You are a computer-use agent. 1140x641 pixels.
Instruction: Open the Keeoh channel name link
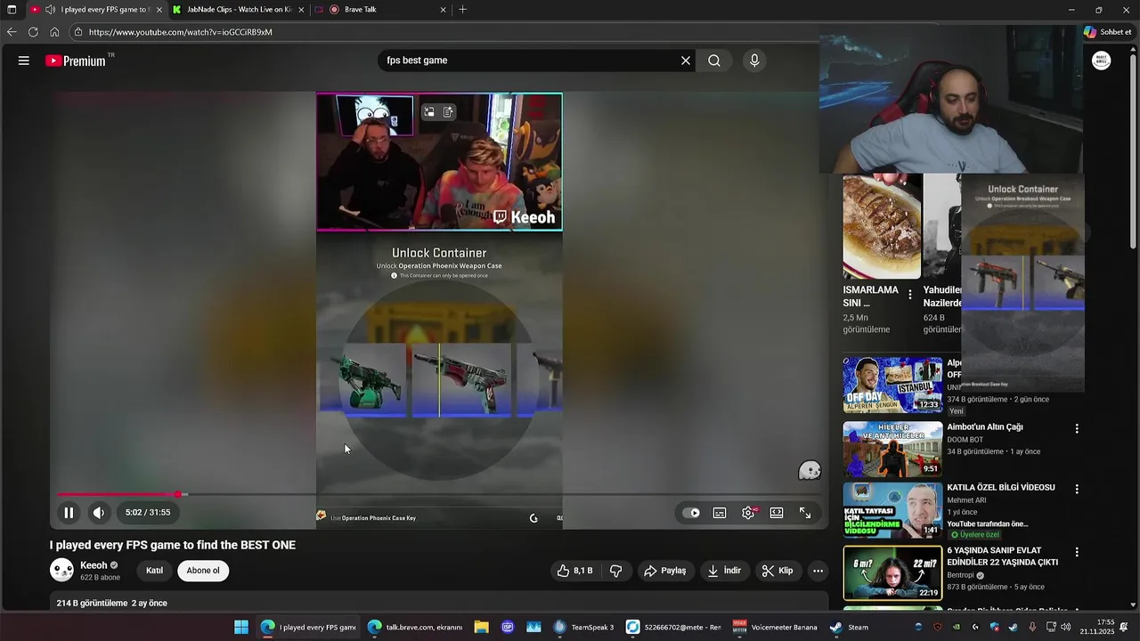click(x=94, y=565)
